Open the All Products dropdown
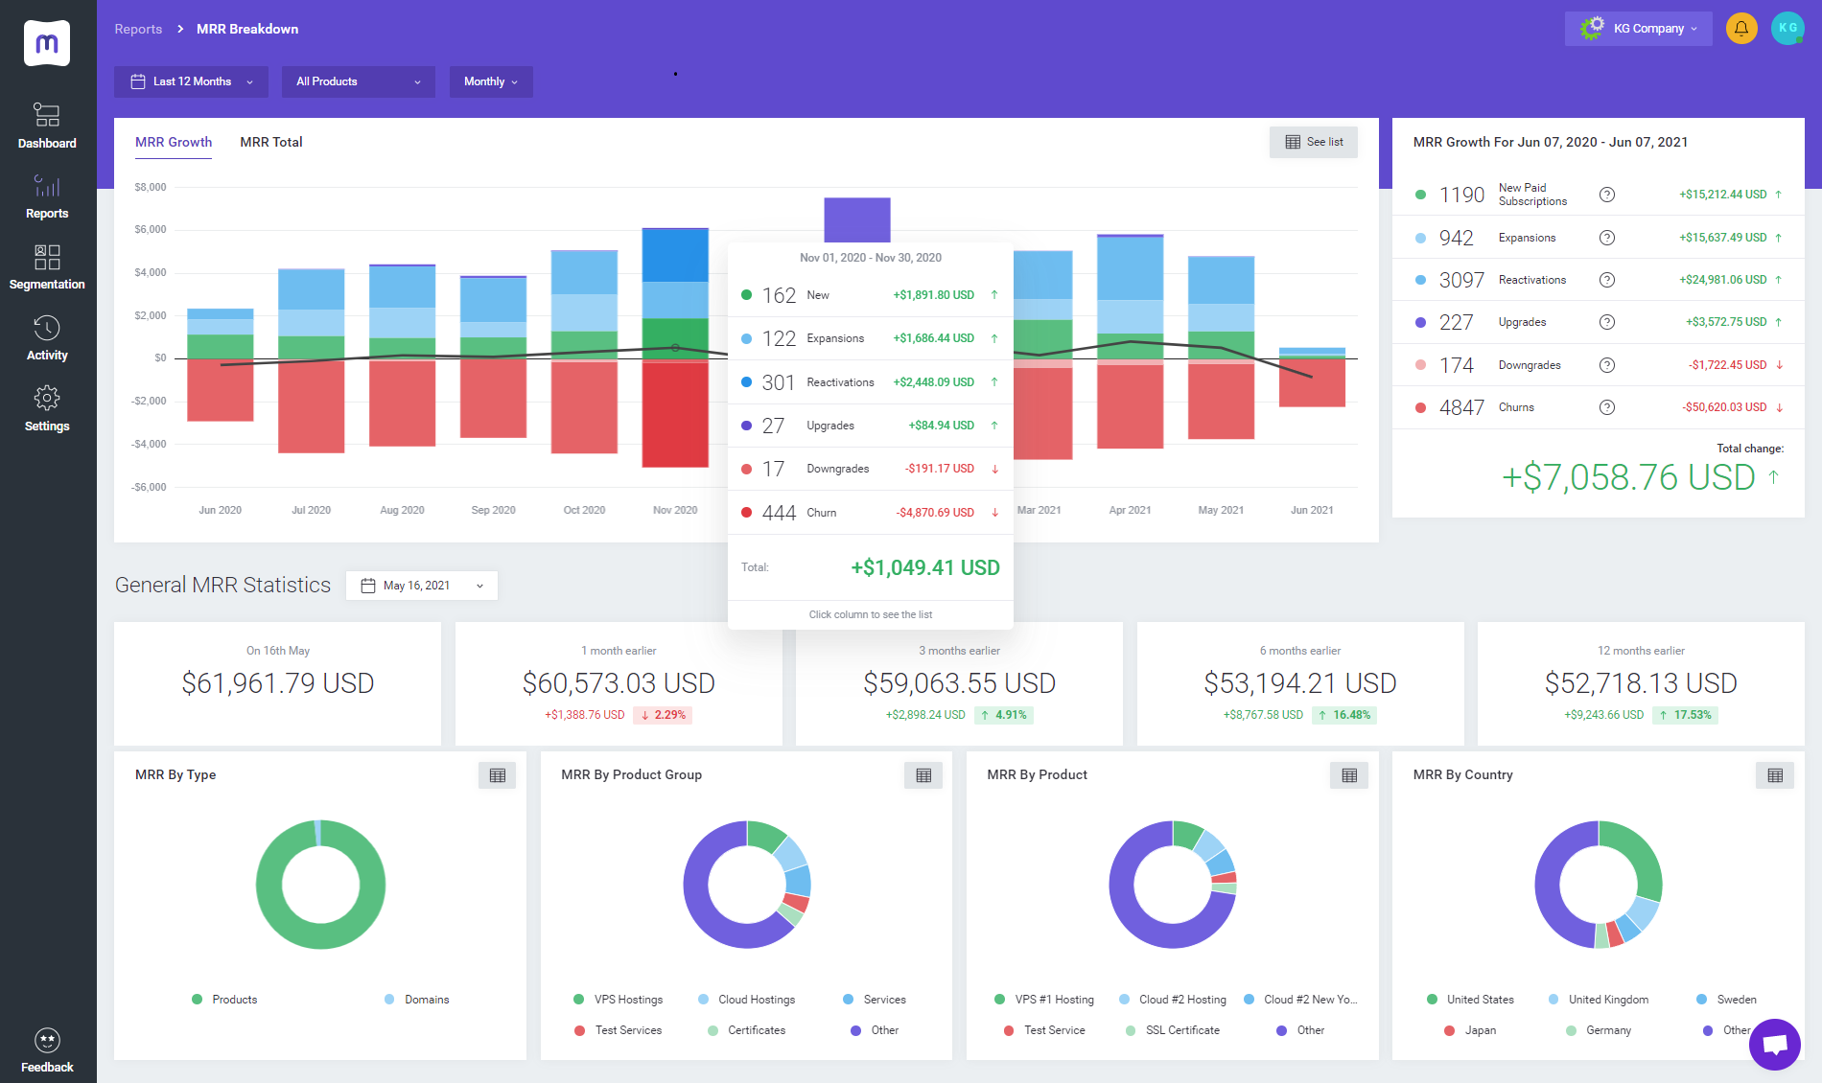1822x1083 pixels. [358, 81]
